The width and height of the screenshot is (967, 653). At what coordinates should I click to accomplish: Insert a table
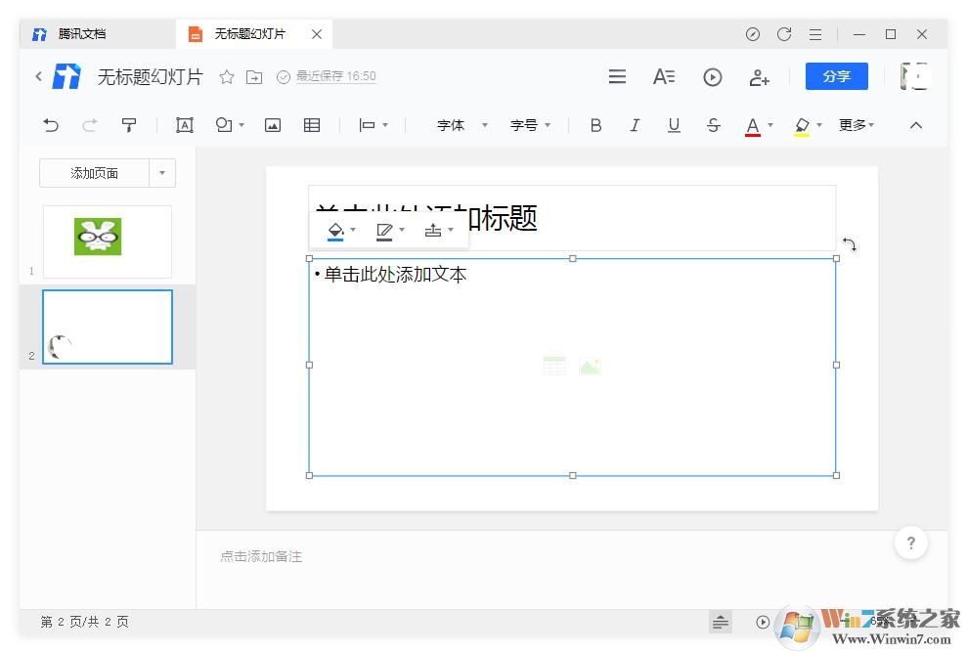pyautogui.click(x=311, y=125)
